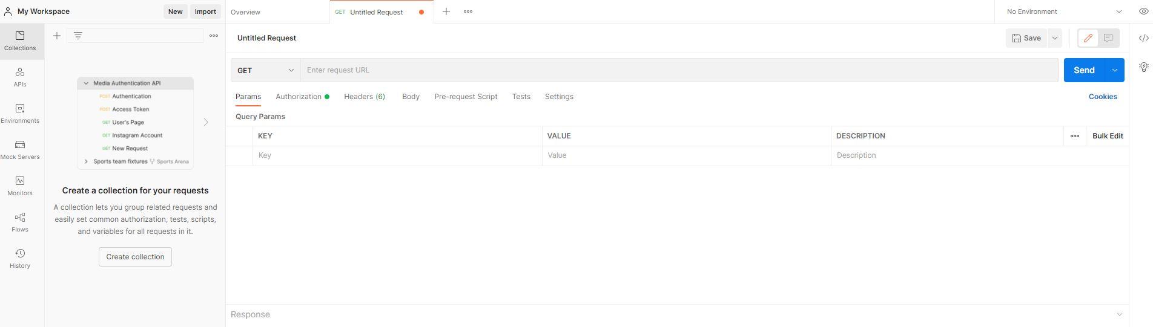Show request History
This screenshot has height=327, width=1153.
(x=20, y=259)
